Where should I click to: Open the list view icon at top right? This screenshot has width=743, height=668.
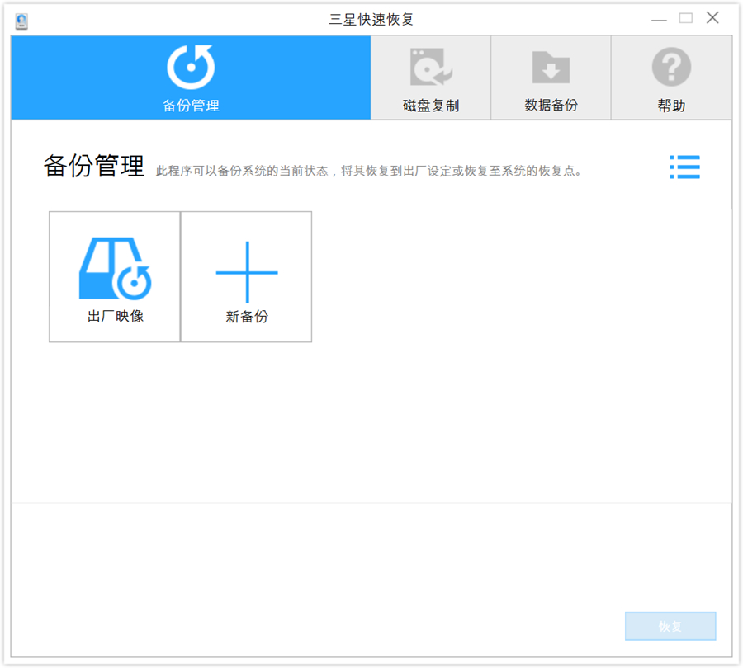684,167
